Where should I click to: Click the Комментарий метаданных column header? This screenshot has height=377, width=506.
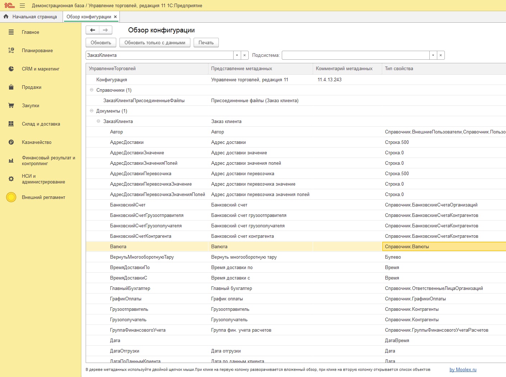347,68
